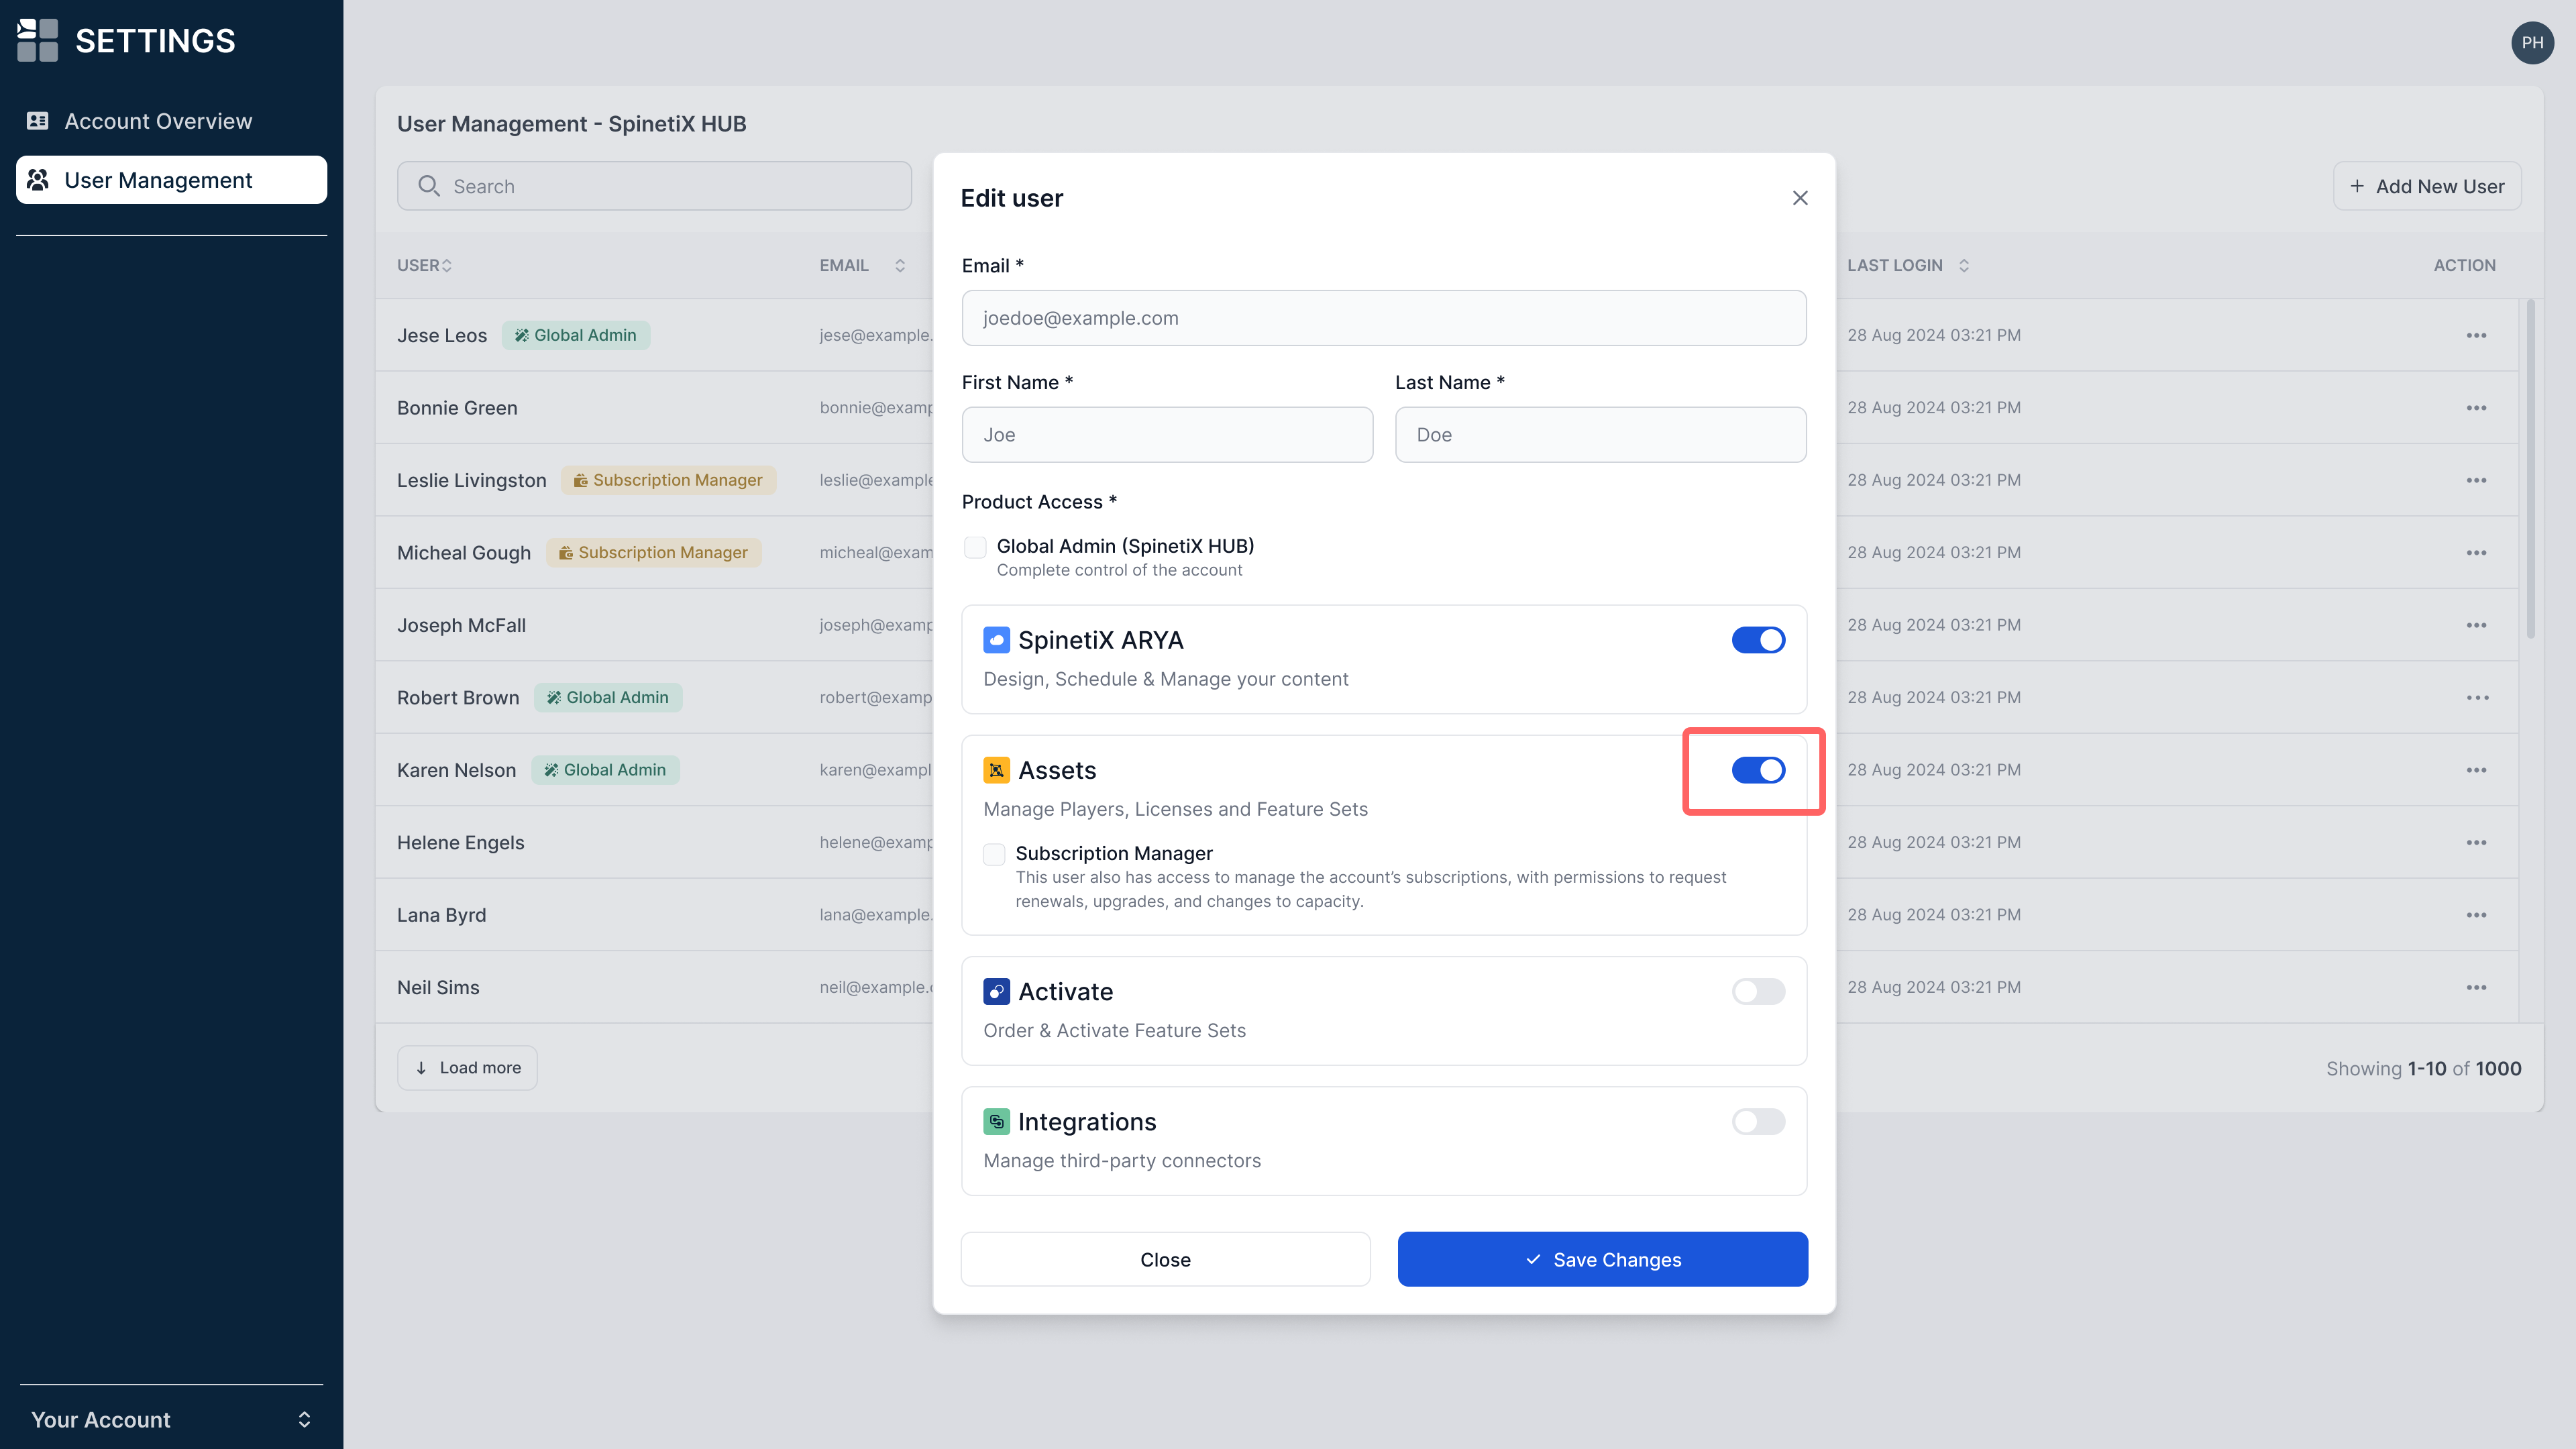Open actions menu for Lana Byrd row

tap(2476, 915)
